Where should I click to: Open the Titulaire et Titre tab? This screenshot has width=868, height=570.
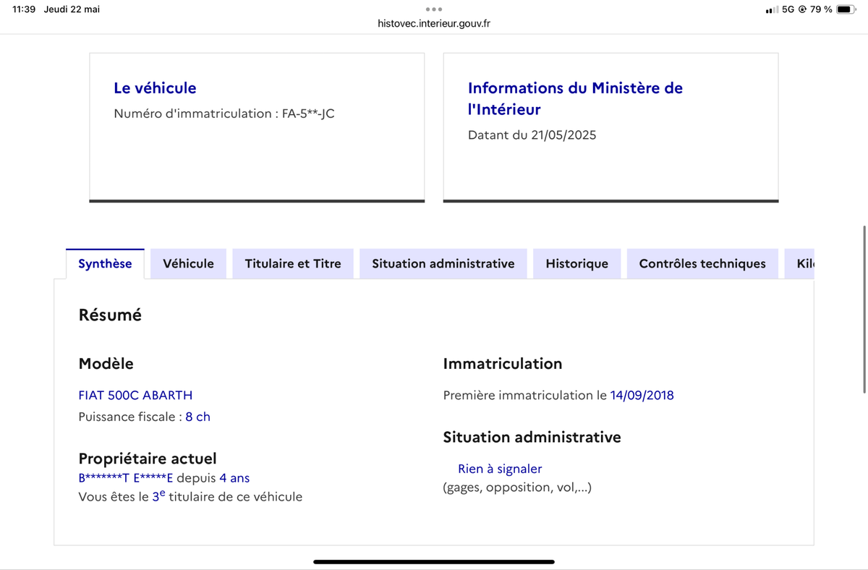(x=293, y=264)
